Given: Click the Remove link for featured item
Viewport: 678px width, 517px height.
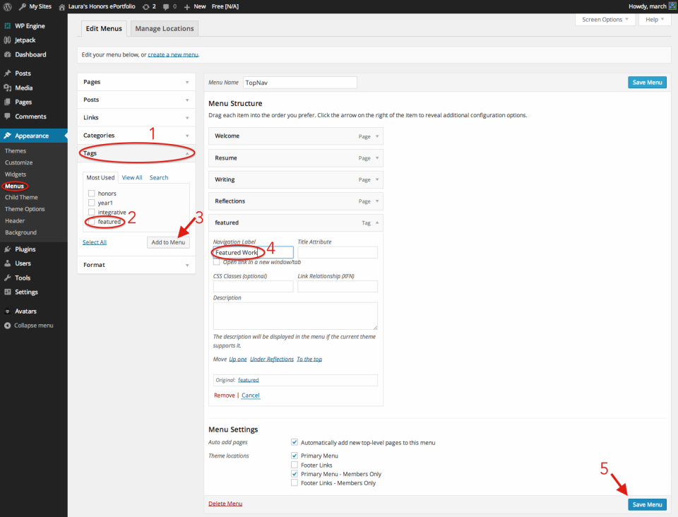Looking at the screenshot, I should [x=224, y=396].
